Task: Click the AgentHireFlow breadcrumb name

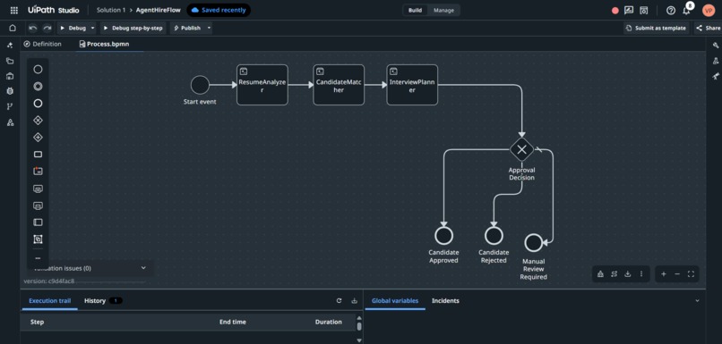Action: (159, 10)
